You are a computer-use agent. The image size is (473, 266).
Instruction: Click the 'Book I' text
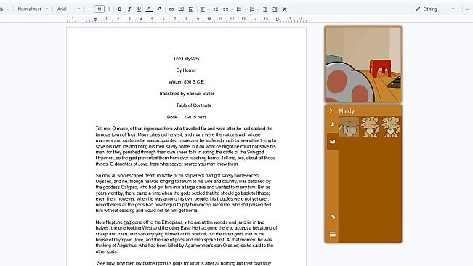[173, 117]
